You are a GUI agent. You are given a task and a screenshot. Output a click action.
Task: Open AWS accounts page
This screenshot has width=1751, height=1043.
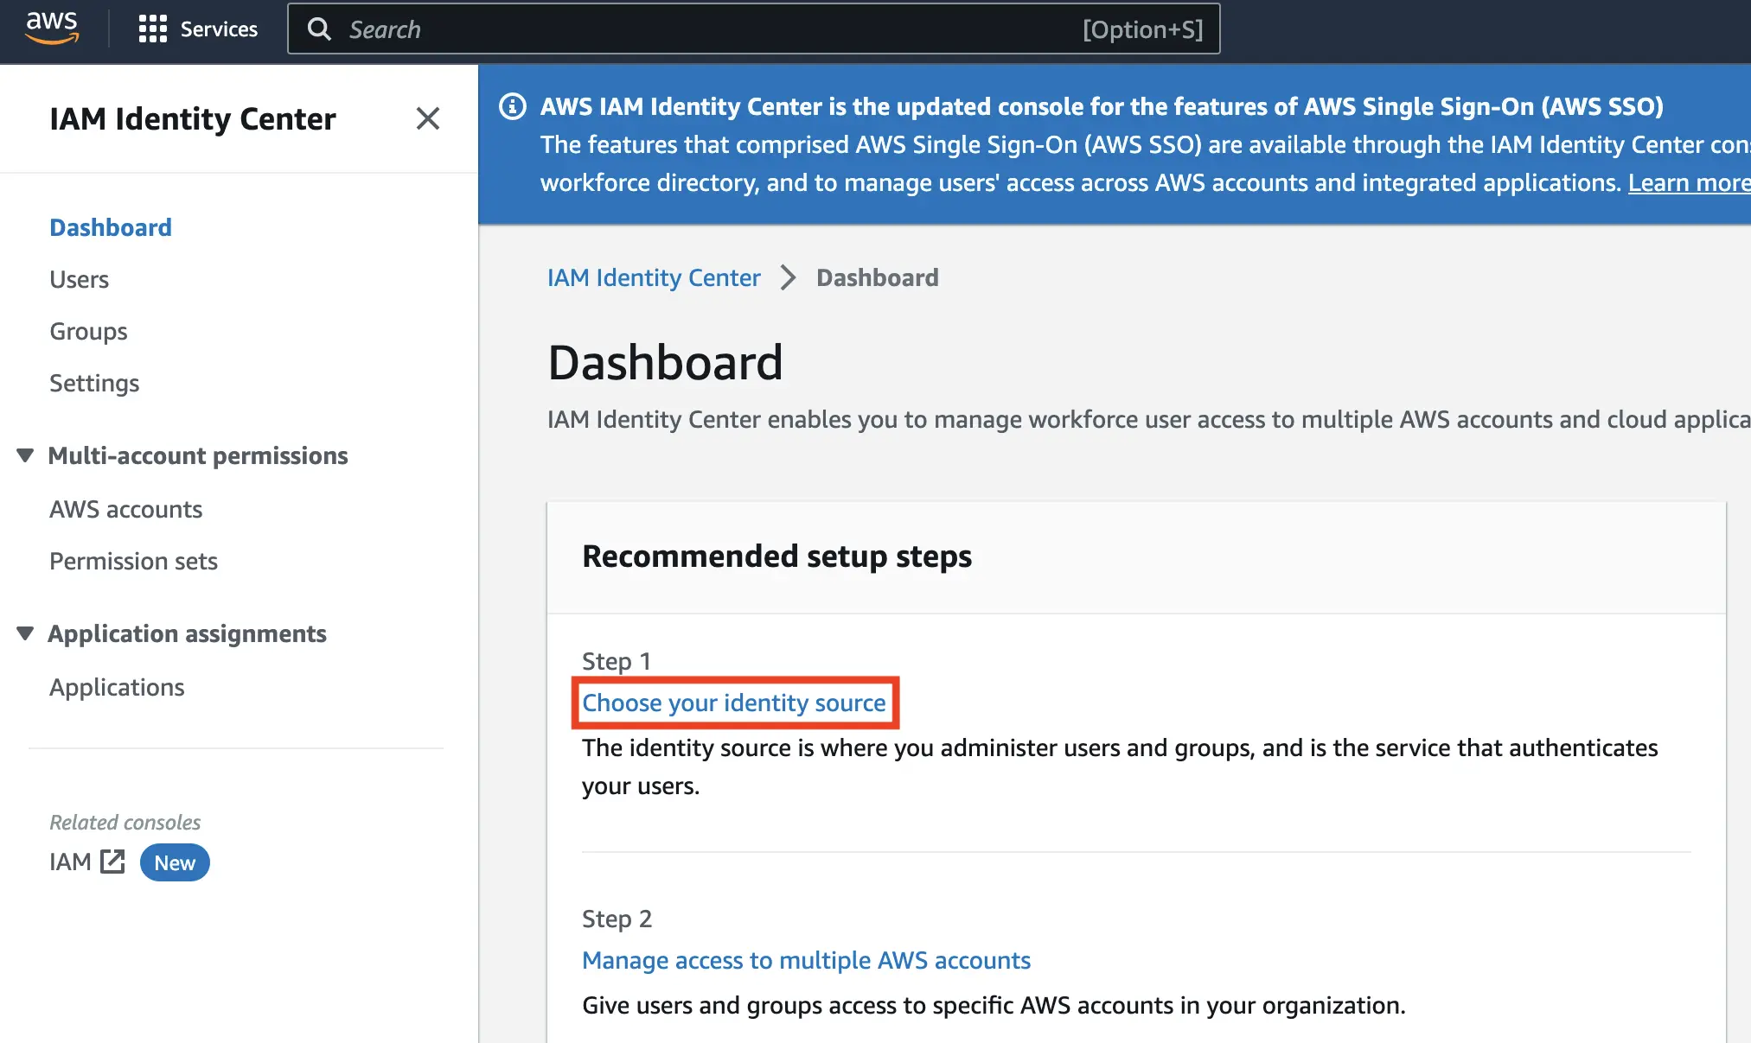point(125,509)
